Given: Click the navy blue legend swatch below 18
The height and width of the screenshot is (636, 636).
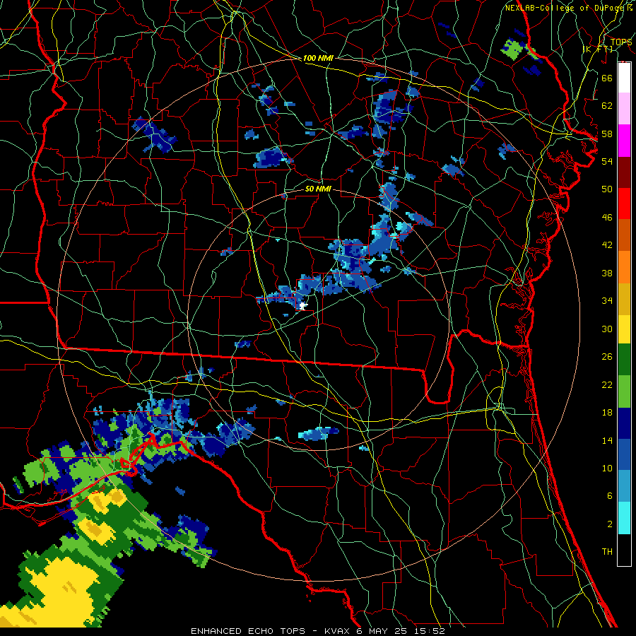Looking at the screenshot, I should pyautogui.click(x=624, y=423).
